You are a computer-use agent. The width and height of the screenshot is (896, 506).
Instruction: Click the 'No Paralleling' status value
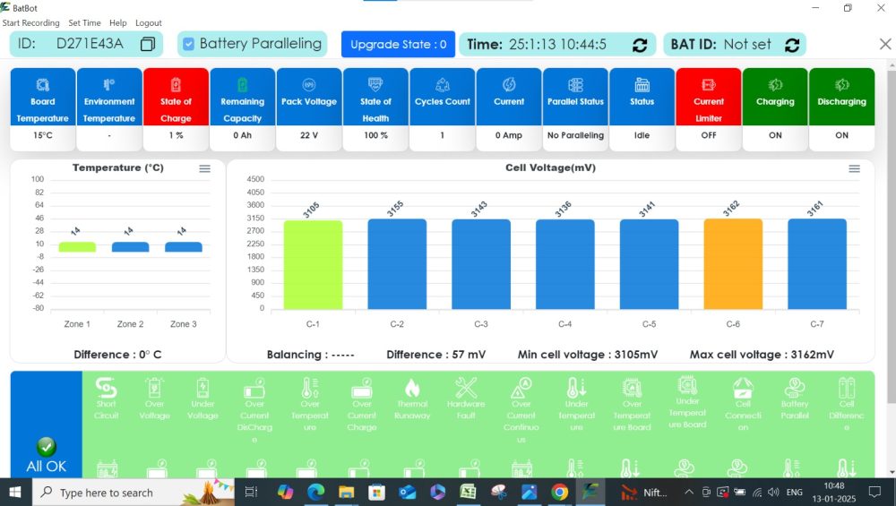coord(575,135)
